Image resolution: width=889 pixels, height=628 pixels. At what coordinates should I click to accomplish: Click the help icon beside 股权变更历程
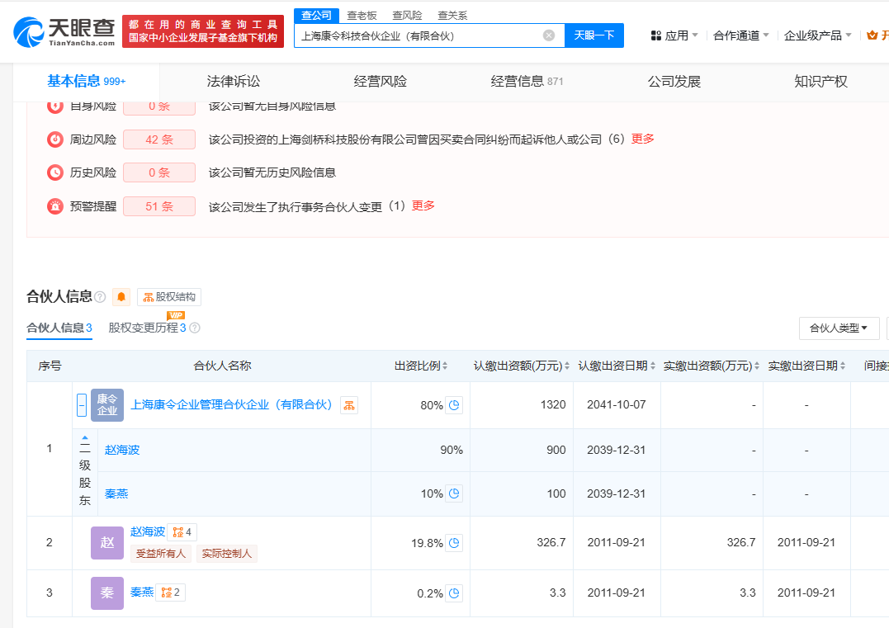click(195, 328)
